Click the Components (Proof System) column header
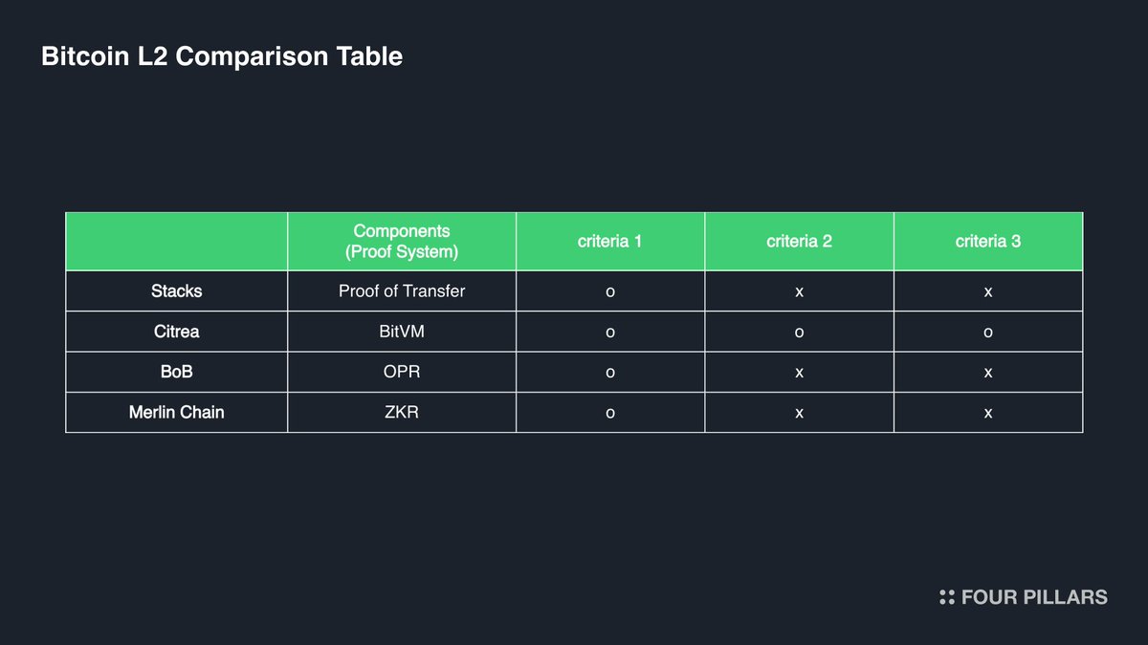 point(402,242)
